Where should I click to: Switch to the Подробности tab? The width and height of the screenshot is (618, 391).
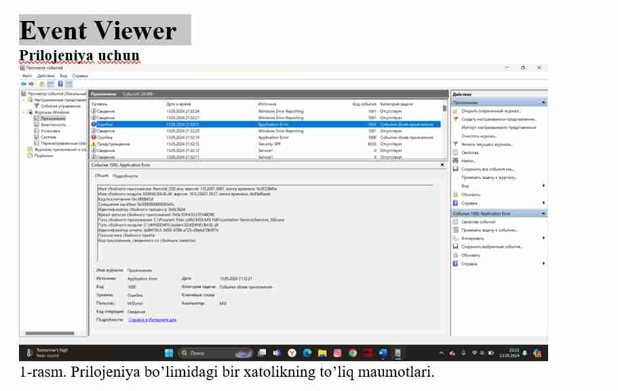click(125, 176)
